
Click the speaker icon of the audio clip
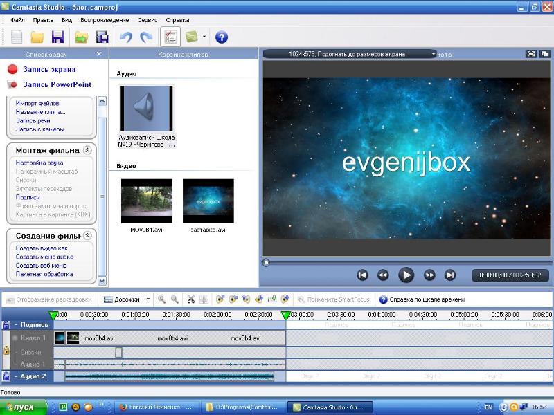[146, 109]
